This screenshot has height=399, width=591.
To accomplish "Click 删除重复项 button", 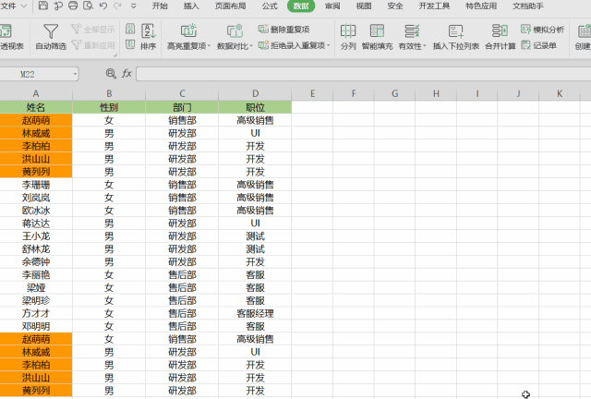I will 284,29.
